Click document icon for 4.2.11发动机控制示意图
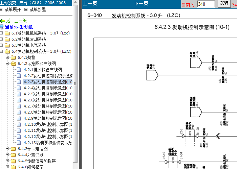 (19, 130)
